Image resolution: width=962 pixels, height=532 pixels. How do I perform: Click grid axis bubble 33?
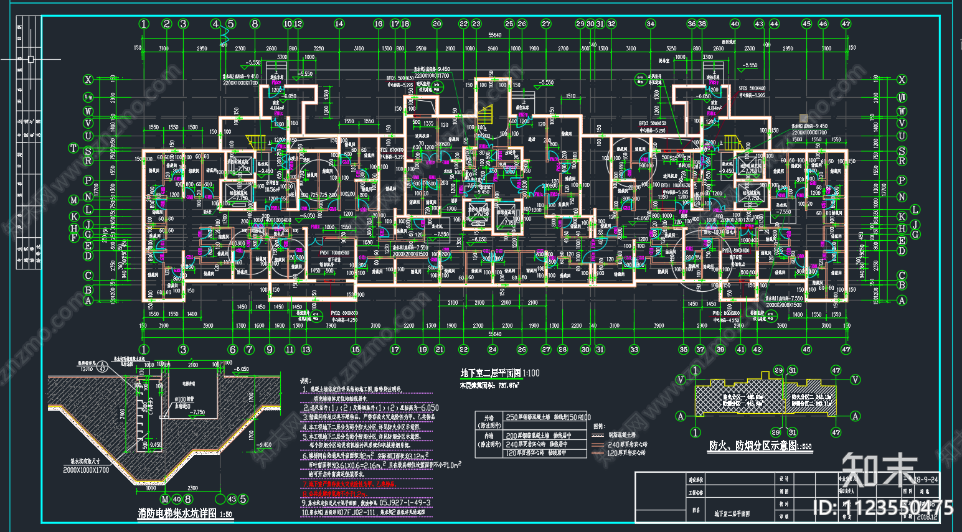634,350
